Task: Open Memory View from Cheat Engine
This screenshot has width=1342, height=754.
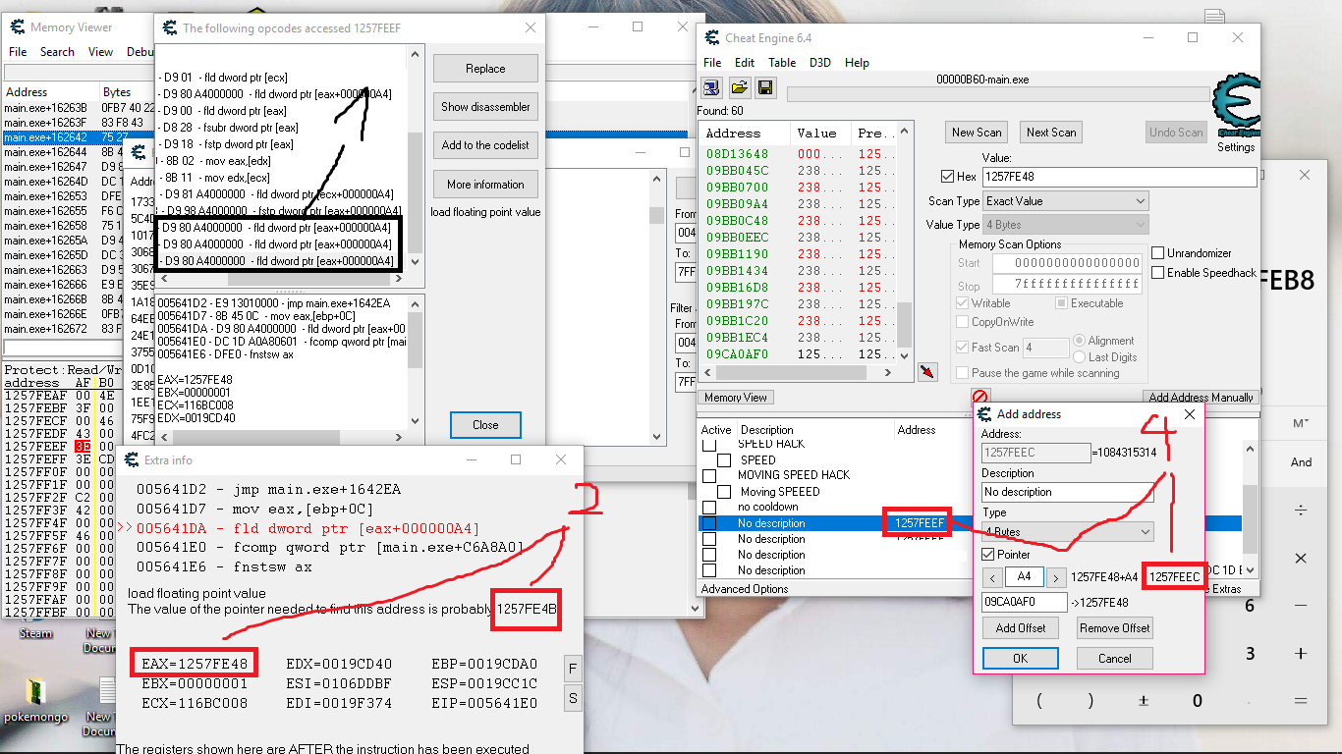Action: coord(736,398)
